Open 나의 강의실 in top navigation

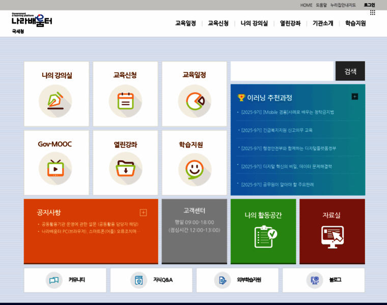pyautogui.click(x=254, y=23)
